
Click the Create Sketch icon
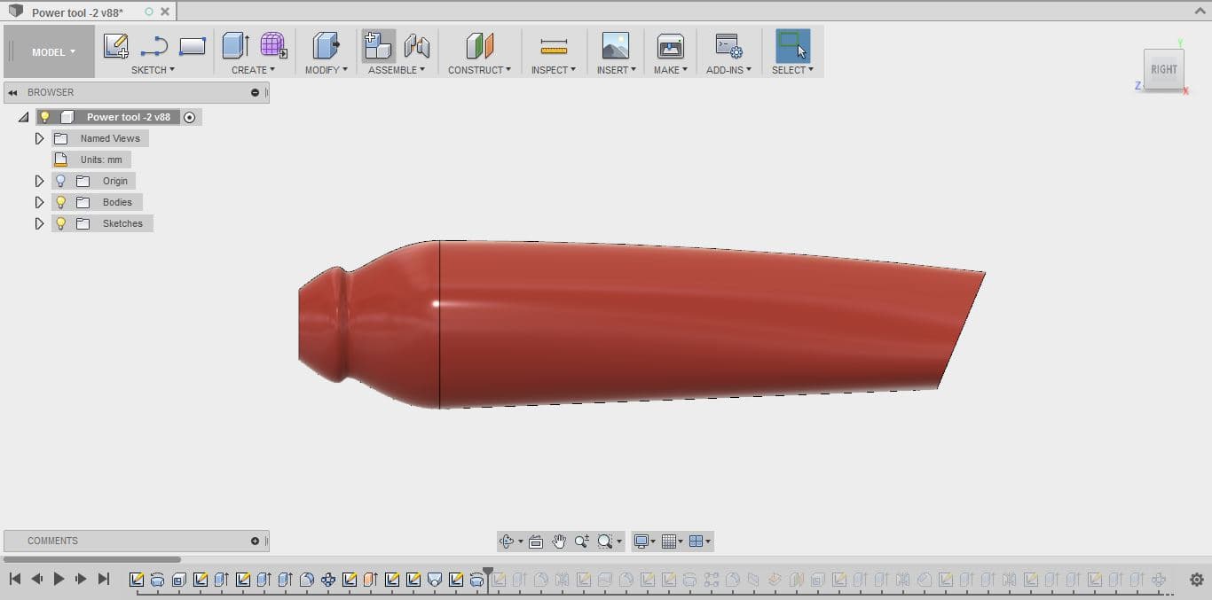pyautogui.click(x=116, y=46)
